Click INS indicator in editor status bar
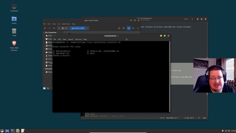The height and width of the screenshot is (133, 236). pos(204,118)
